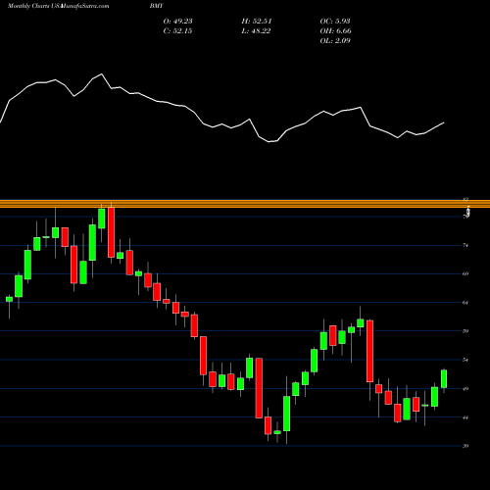Screen dimensions: 490x490
Task: Click the close value C: 52.15
Action: tap(177, 31)
